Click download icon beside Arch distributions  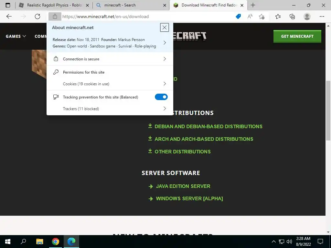point(150,138)
